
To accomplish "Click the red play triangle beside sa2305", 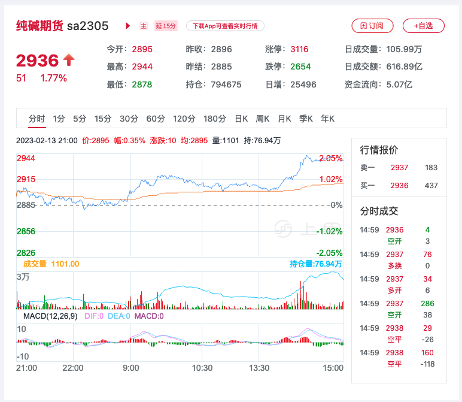I will pyautogui.click(x=127, y=26).
